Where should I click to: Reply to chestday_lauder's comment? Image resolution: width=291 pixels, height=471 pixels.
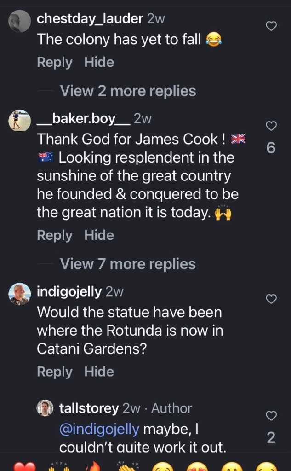pos(54,62)
